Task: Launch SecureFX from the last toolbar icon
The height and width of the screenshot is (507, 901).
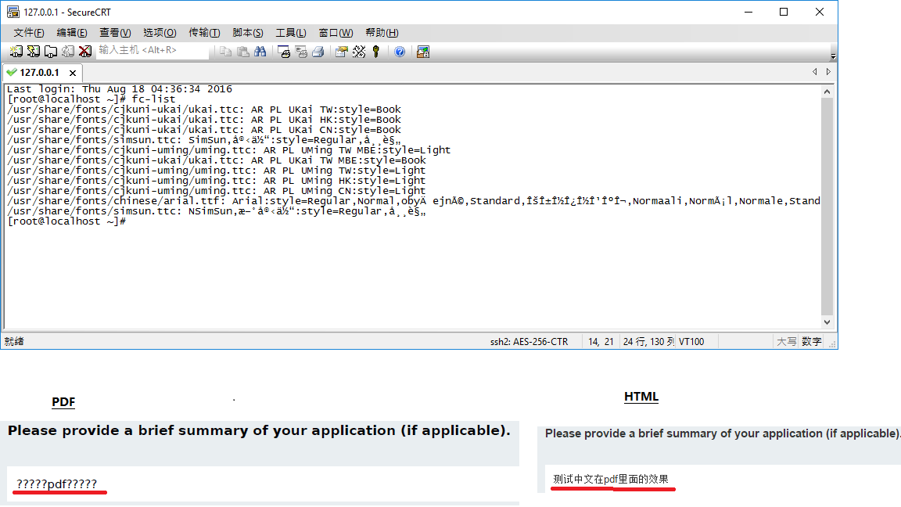Action: pos(423,52)
